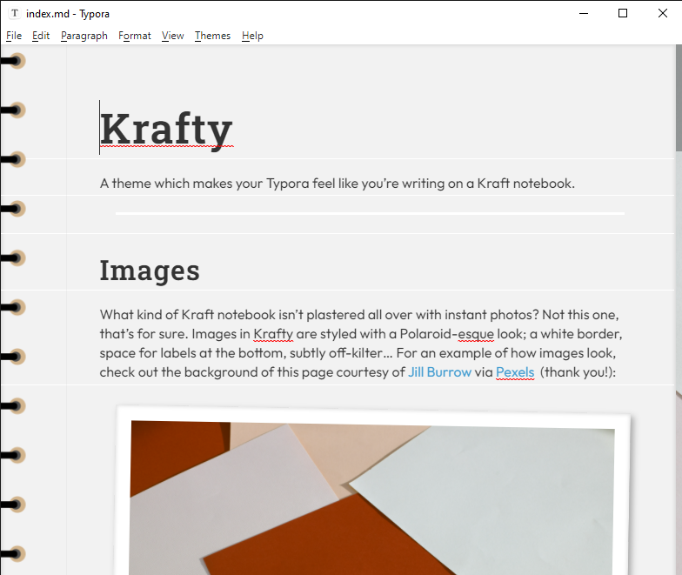
Task: Click the Images section heading
Action: click(150, 271)
